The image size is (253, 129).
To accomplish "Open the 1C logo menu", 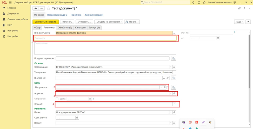I will pyautogui.click(x=4, y=2).
